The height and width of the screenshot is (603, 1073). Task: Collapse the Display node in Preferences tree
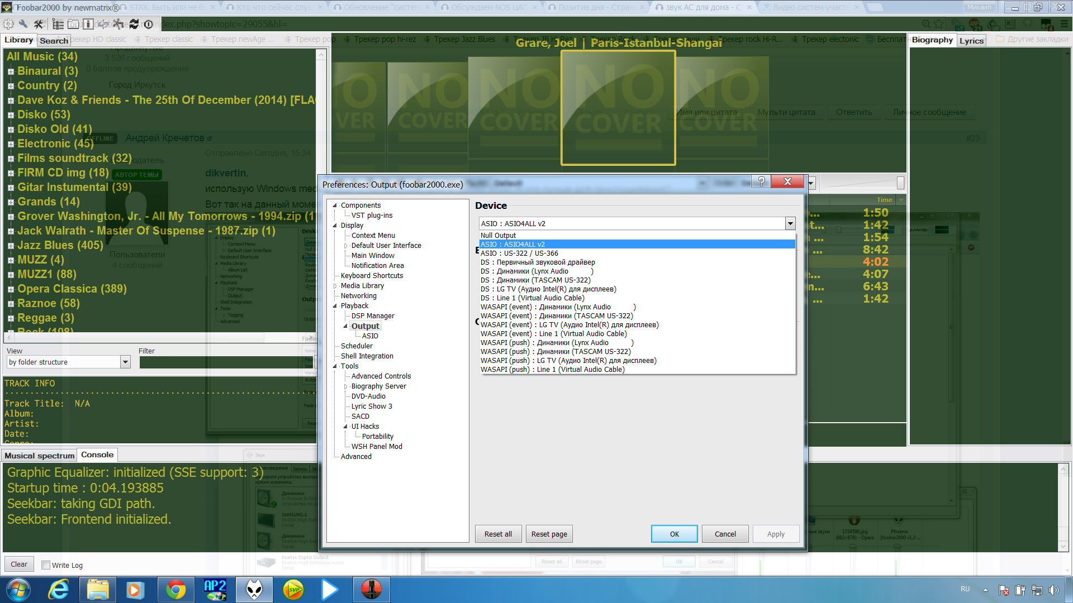(x=335, y=226)
